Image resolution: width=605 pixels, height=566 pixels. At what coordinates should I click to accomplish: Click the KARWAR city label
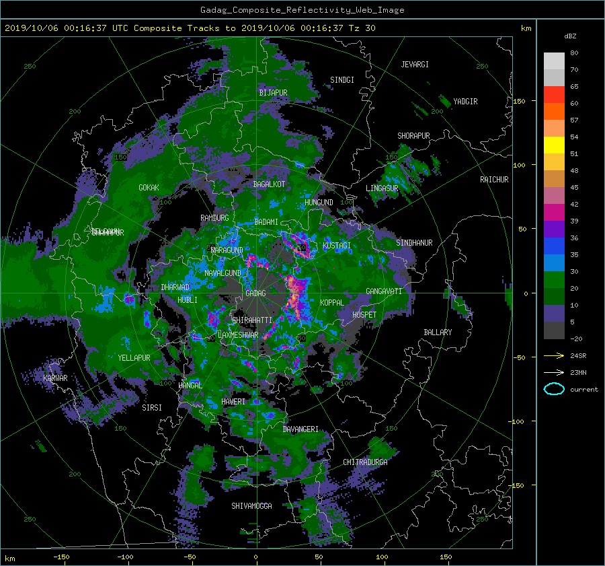[55, 378]
